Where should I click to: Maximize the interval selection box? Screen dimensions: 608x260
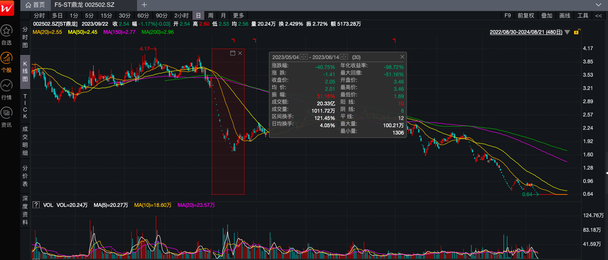[x=233, y=53]
